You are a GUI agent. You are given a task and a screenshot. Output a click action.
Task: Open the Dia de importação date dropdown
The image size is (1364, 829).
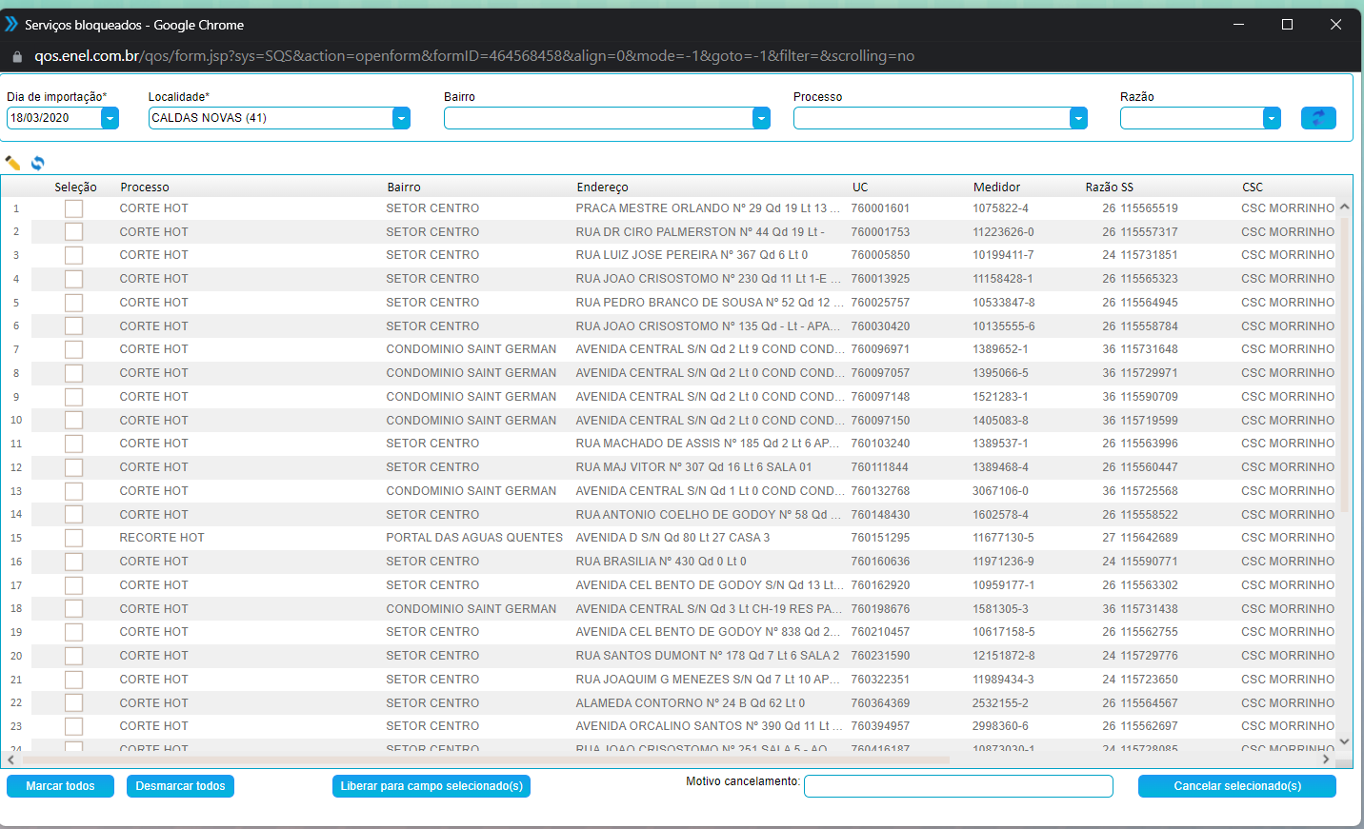(x=110, y=118)
